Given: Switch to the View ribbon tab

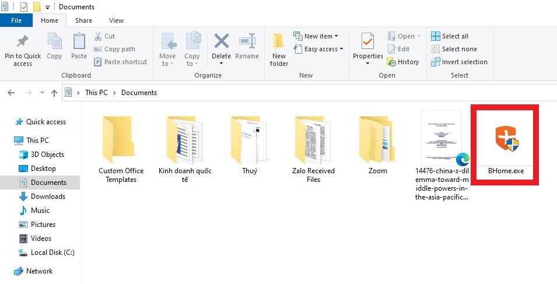Looking at the screenshot, I should coord(116,20).
